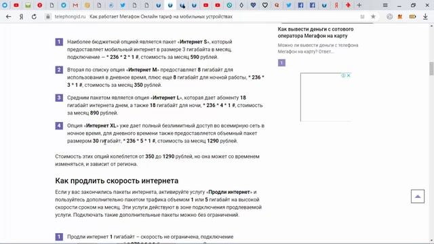Switch to the green envelope tab
Image resolution: width=434 pixels, height=244 pixels.
click(x=28, y=5)
